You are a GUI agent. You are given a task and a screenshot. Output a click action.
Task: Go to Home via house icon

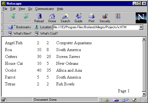[x=52, y=18]
